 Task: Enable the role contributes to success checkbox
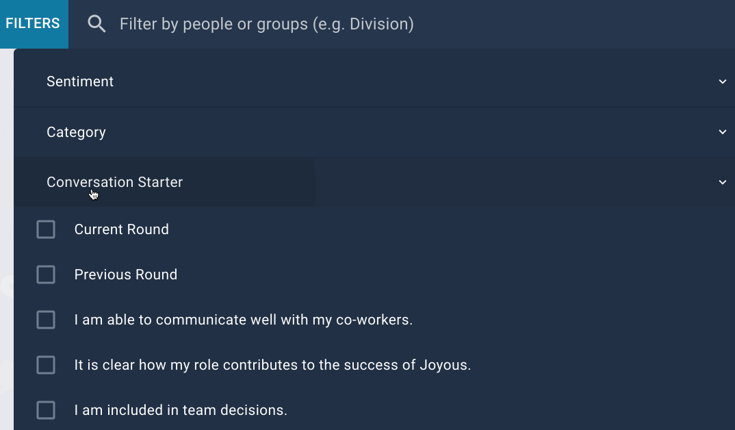point(46,365)
